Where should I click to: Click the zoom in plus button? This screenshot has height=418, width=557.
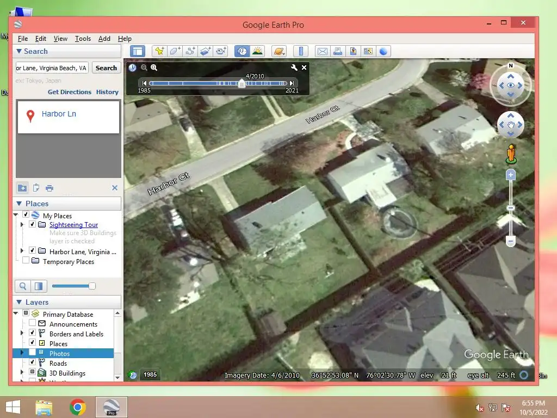510,175
